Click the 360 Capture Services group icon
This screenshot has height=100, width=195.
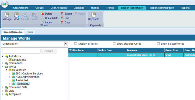(13, 73)
